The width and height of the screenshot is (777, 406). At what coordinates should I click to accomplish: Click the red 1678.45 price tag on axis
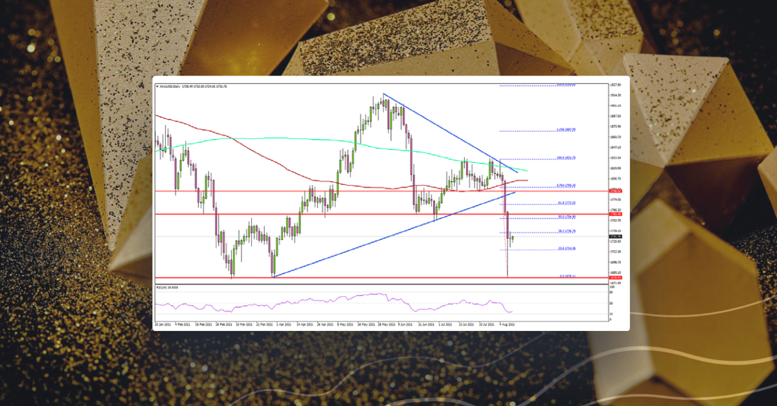614,278
